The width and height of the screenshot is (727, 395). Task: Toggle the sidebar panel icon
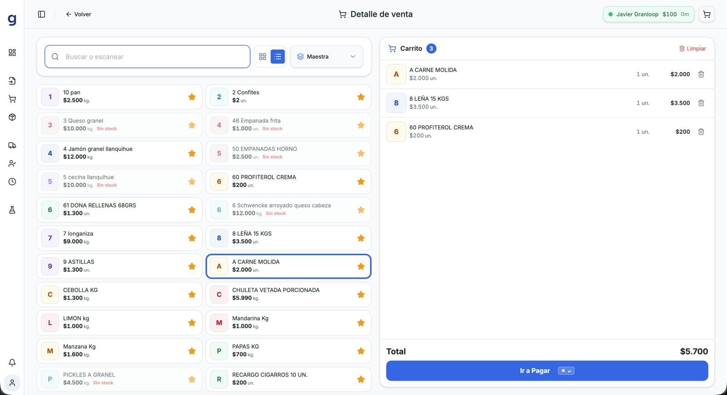tap(41, 14)
